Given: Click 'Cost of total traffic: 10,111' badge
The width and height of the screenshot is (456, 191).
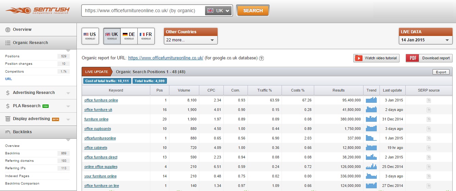Looking at the screenshot, I should (x=107, y=81).
